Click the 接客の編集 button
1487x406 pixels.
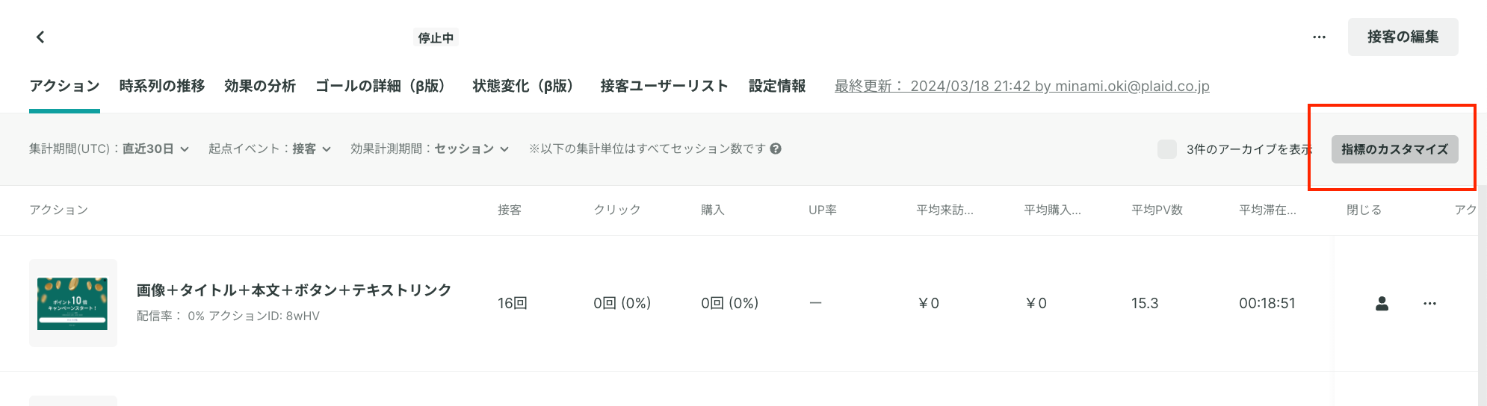pyautogui.click(x=1403, y=37)
